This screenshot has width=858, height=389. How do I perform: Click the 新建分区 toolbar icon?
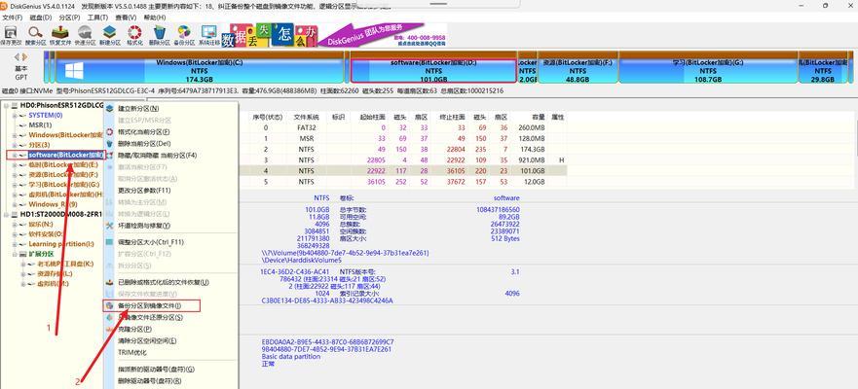click(109, 35)
